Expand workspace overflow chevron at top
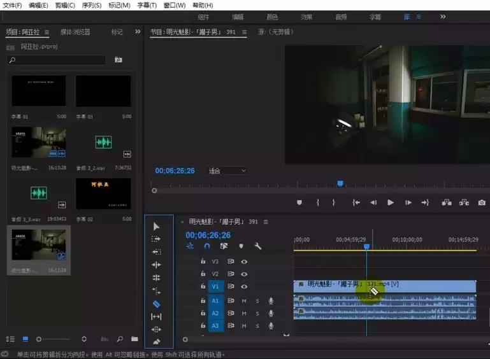This screenshot has height=359, width=490. (443, 17)
